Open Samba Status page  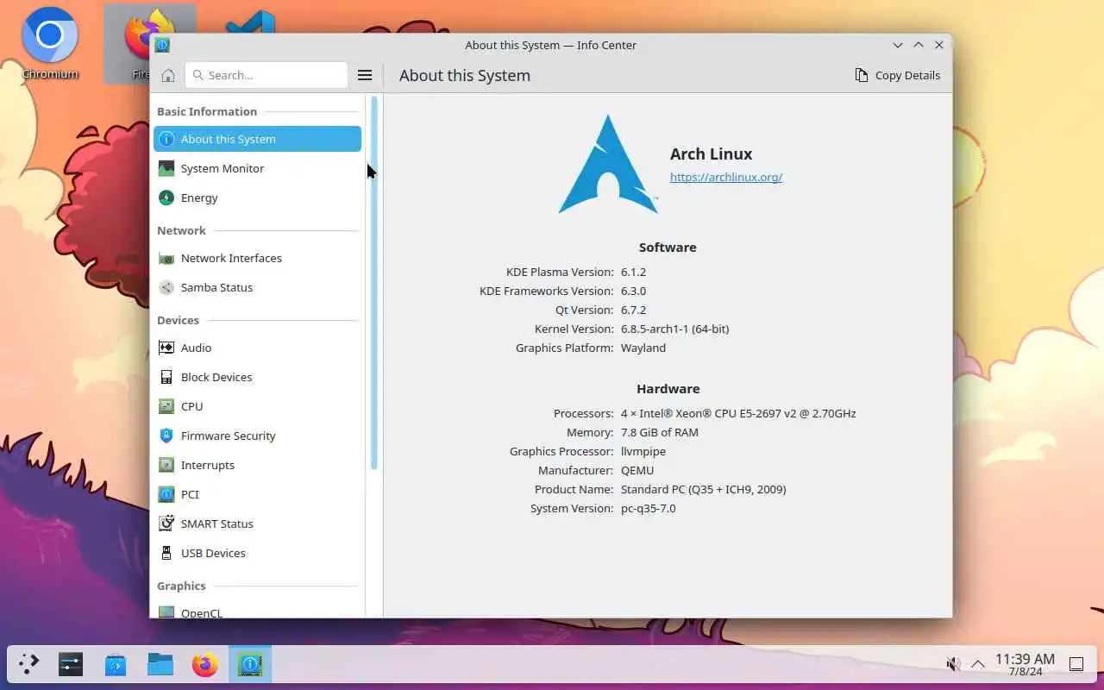pyautogui.click(x=257, y=287)
